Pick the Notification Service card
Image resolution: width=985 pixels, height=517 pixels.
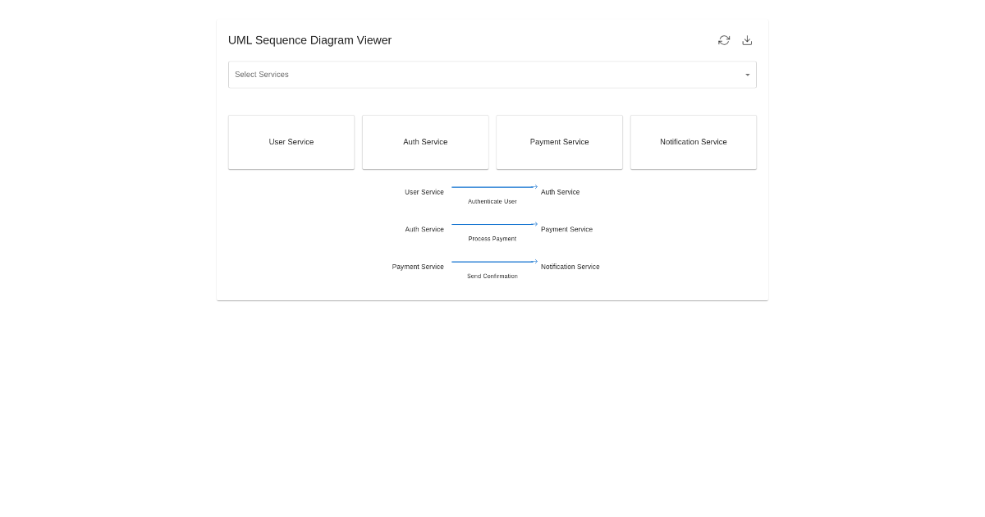pos(693,142)
